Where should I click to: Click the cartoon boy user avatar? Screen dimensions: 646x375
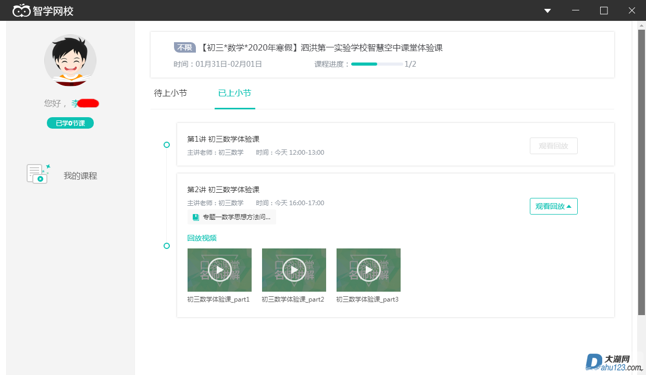coord(70,60)
